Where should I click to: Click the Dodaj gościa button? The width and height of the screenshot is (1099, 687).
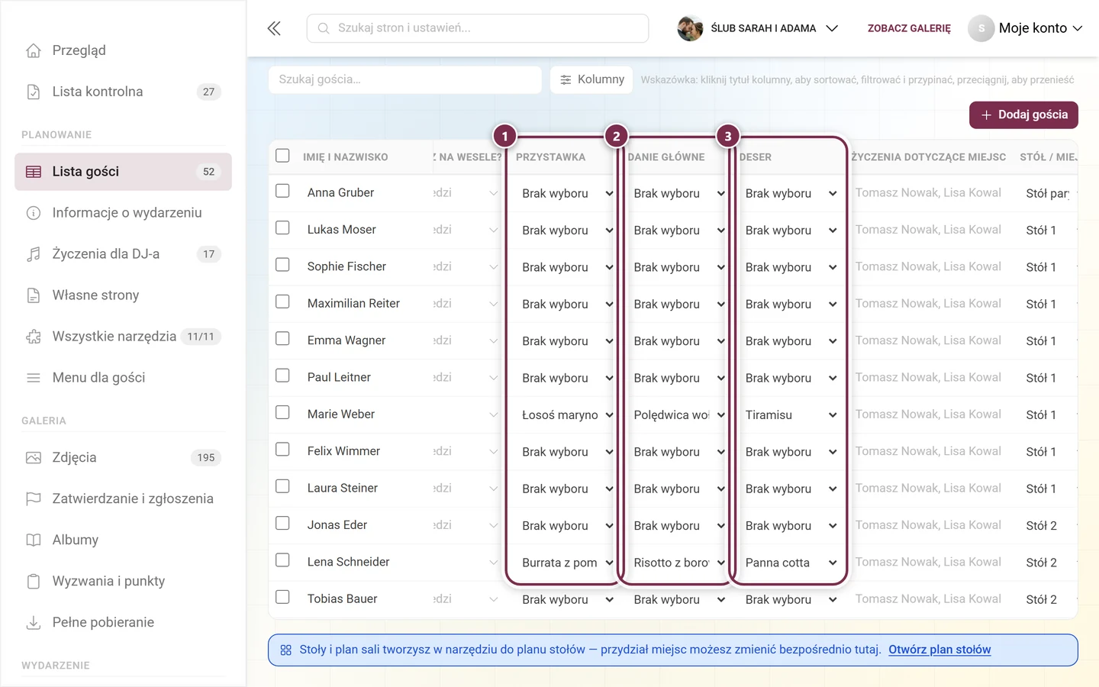1023,115
